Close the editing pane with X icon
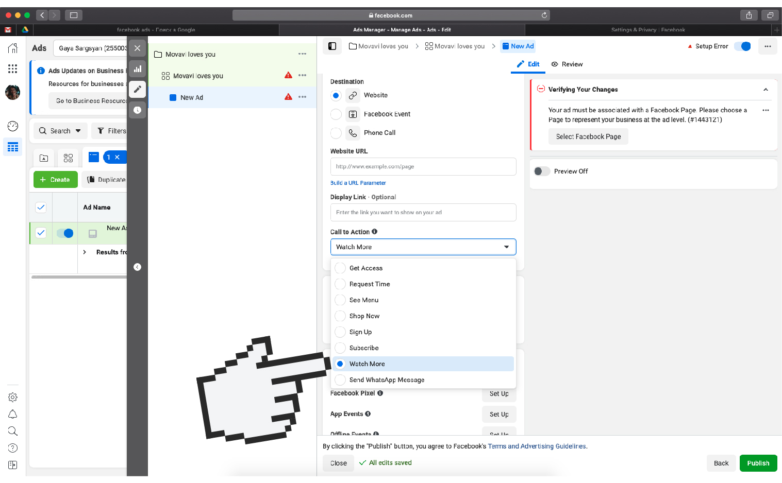The image size is (782, 483). (137, 48)
